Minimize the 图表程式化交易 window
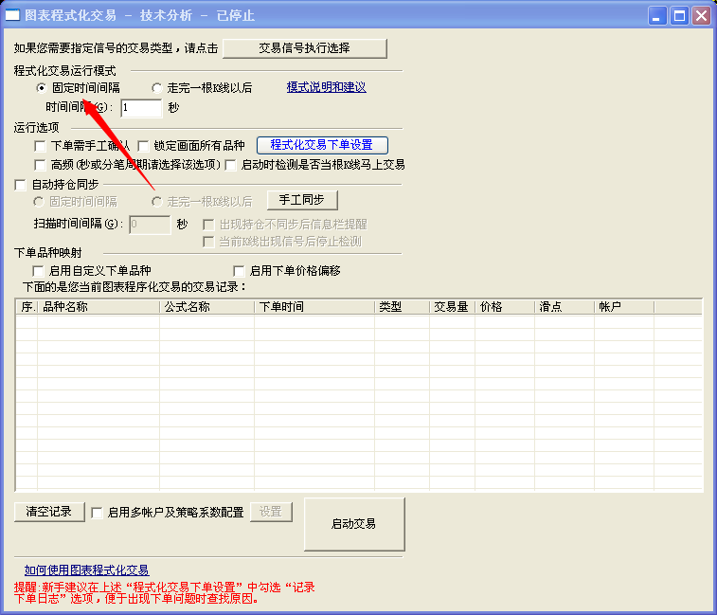Image resolution: width=717 pixels, height=615 pixels. tap(657, 16)
